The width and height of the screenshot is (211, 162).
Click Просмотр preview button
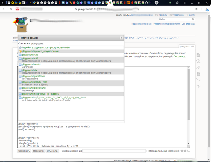pos(39,151)
